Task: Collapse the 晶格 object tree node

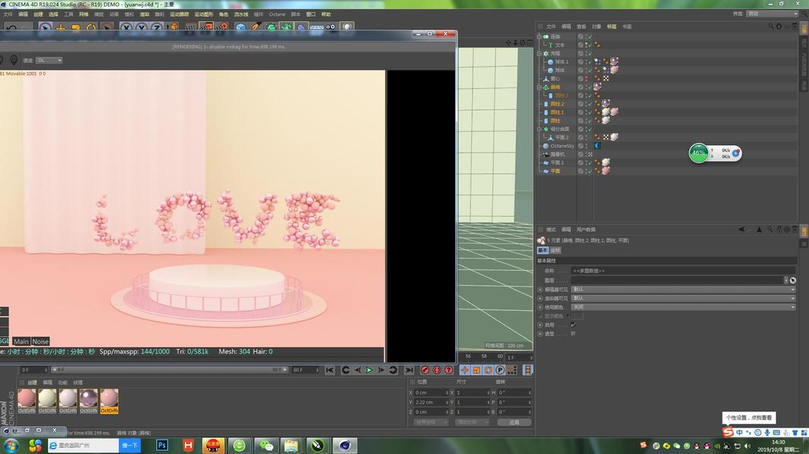Action: tap(539, 87)
